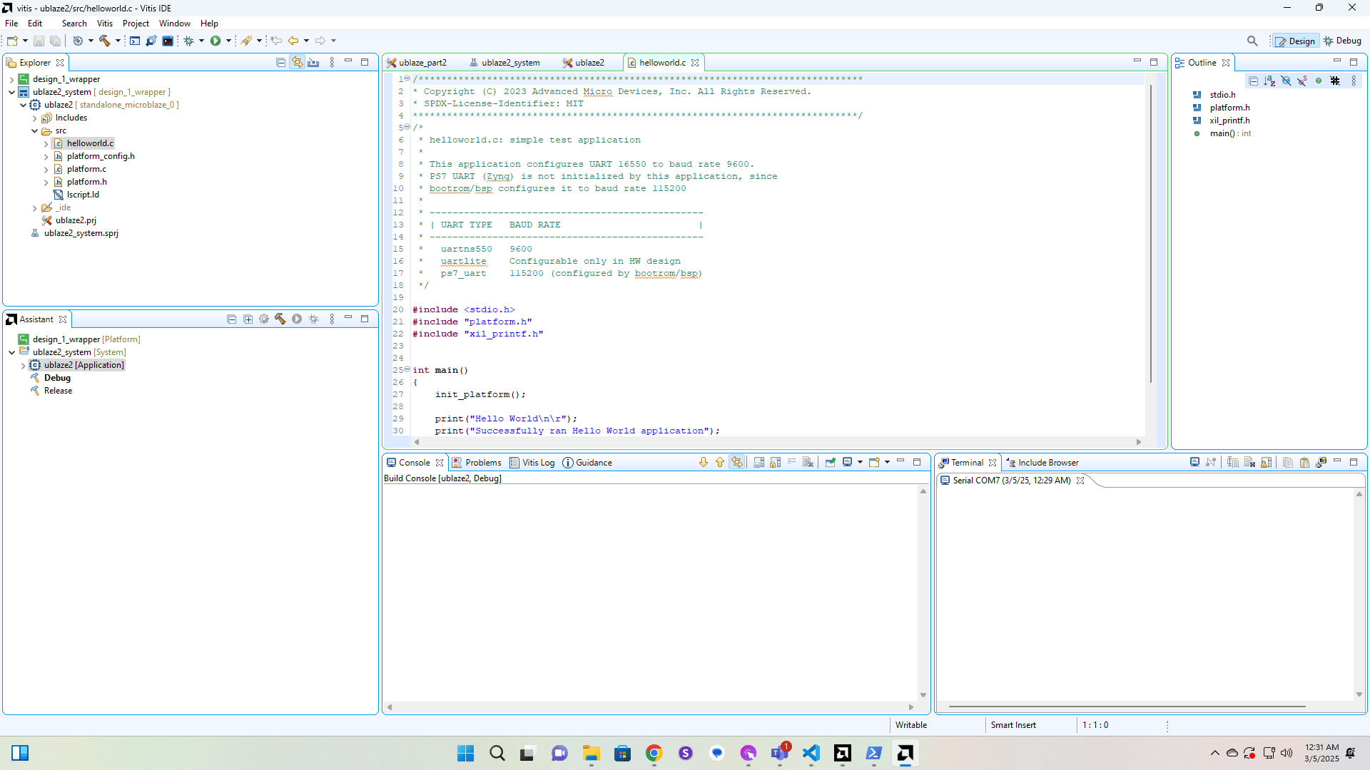Open launch terminal icon in Terminal panel
Viewport: 1370px width, 770px height.
tap(1194, 463)
